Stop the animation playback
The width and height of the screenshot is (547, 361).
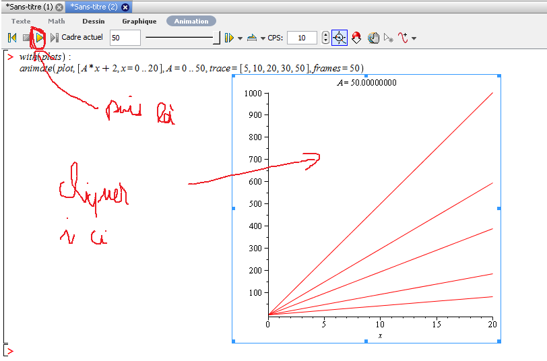26,38
